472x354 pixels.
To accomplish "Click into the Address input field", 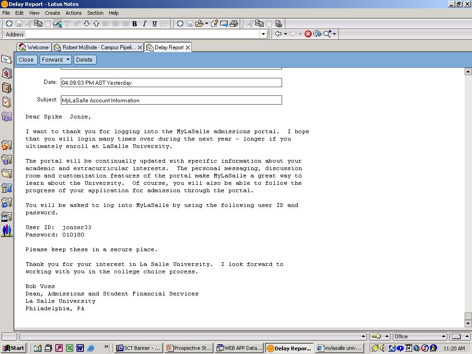I will 143,34.
